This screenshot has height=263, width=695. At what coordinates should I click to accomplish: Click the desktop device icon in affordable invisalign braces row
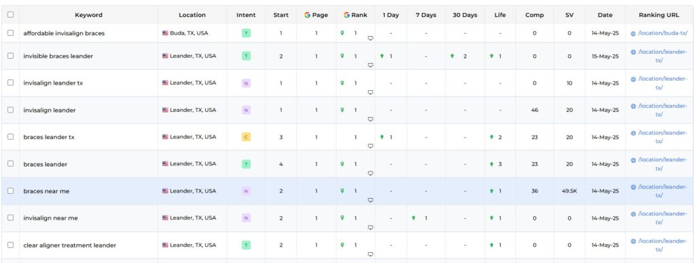(x=371, y=38)
